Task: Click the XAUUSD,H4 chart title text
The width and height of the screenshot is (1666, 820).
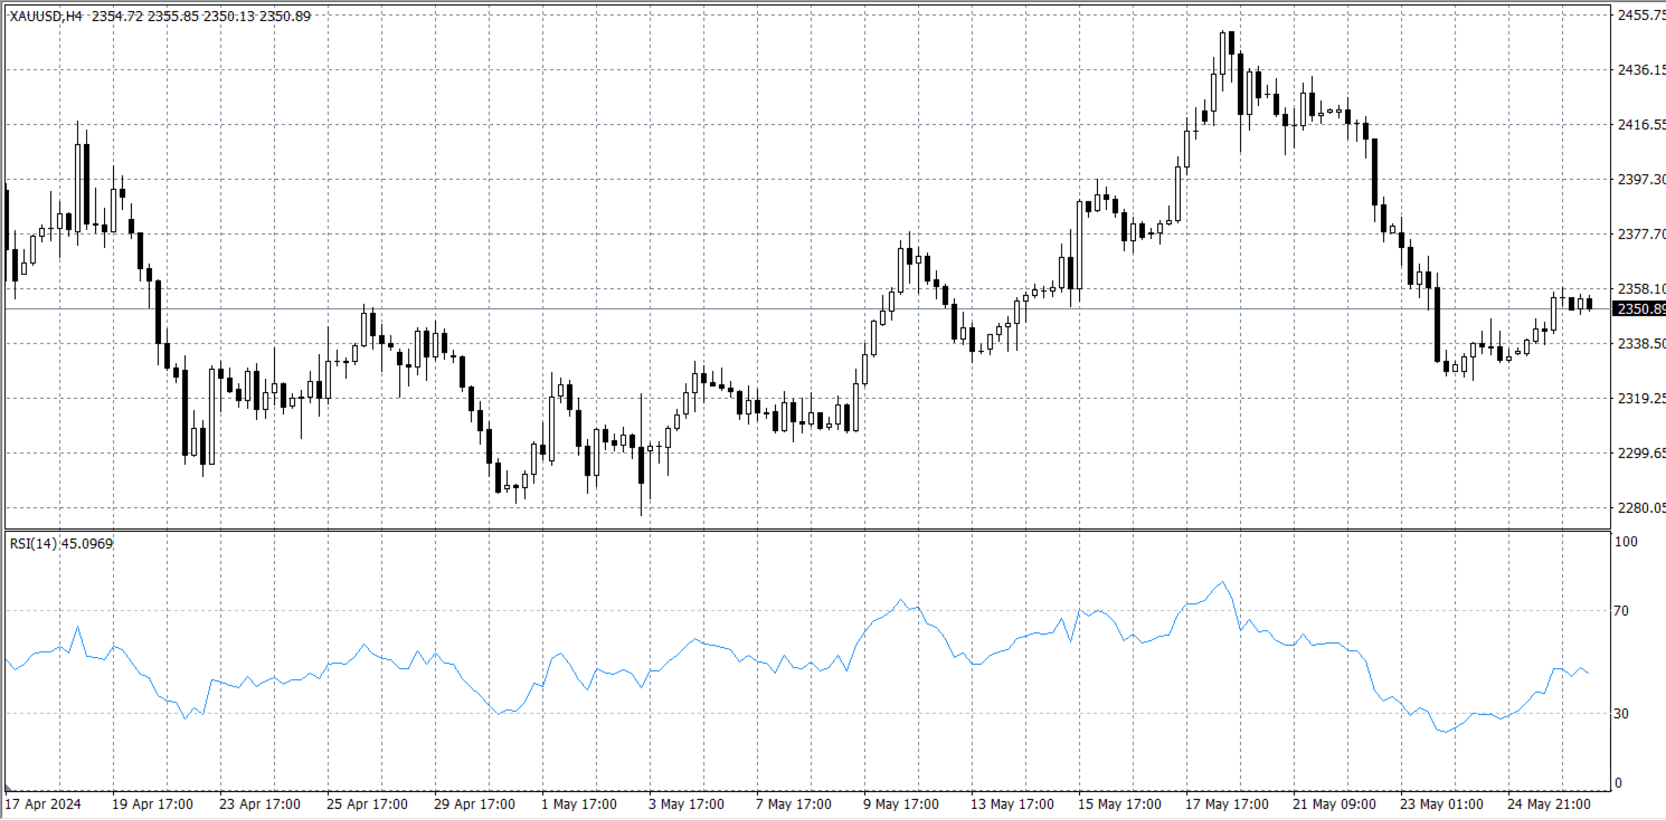Action: [46, 16]
